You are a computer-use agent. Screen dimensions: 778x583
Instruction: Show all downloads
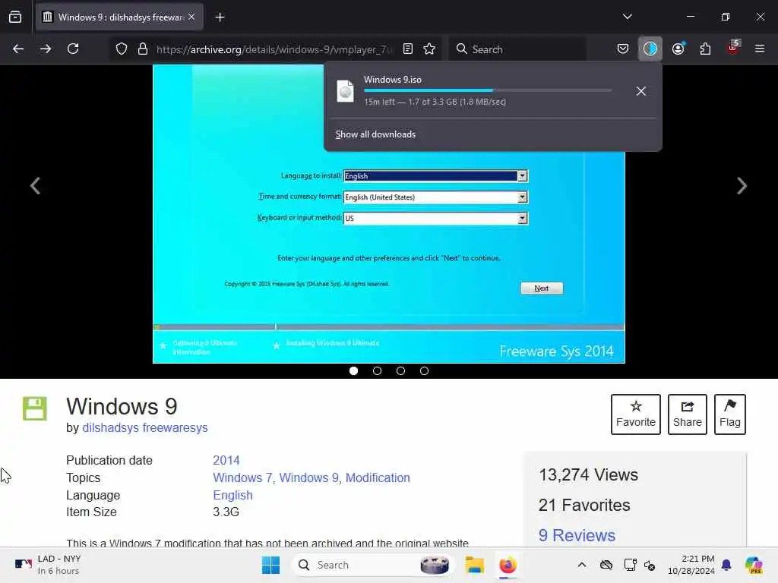(375, 134)
